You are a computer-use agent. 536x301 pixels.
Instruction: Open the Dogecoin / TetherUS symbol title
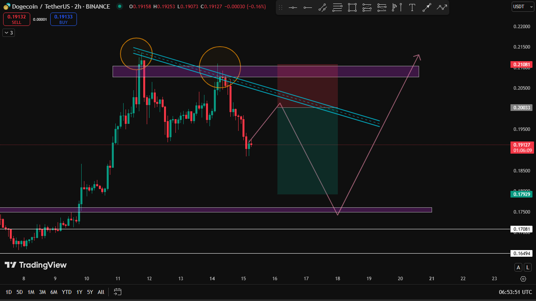pos(61,7)
